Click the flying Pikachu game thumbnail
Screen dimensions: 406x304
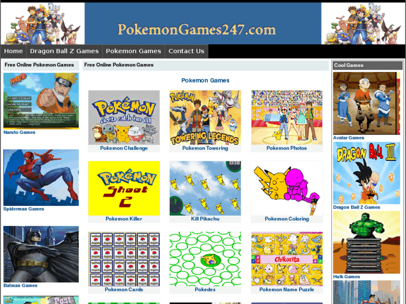206,189
